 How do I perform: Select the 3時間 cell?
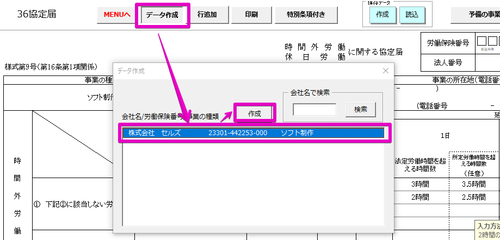(x=420, y=184)
